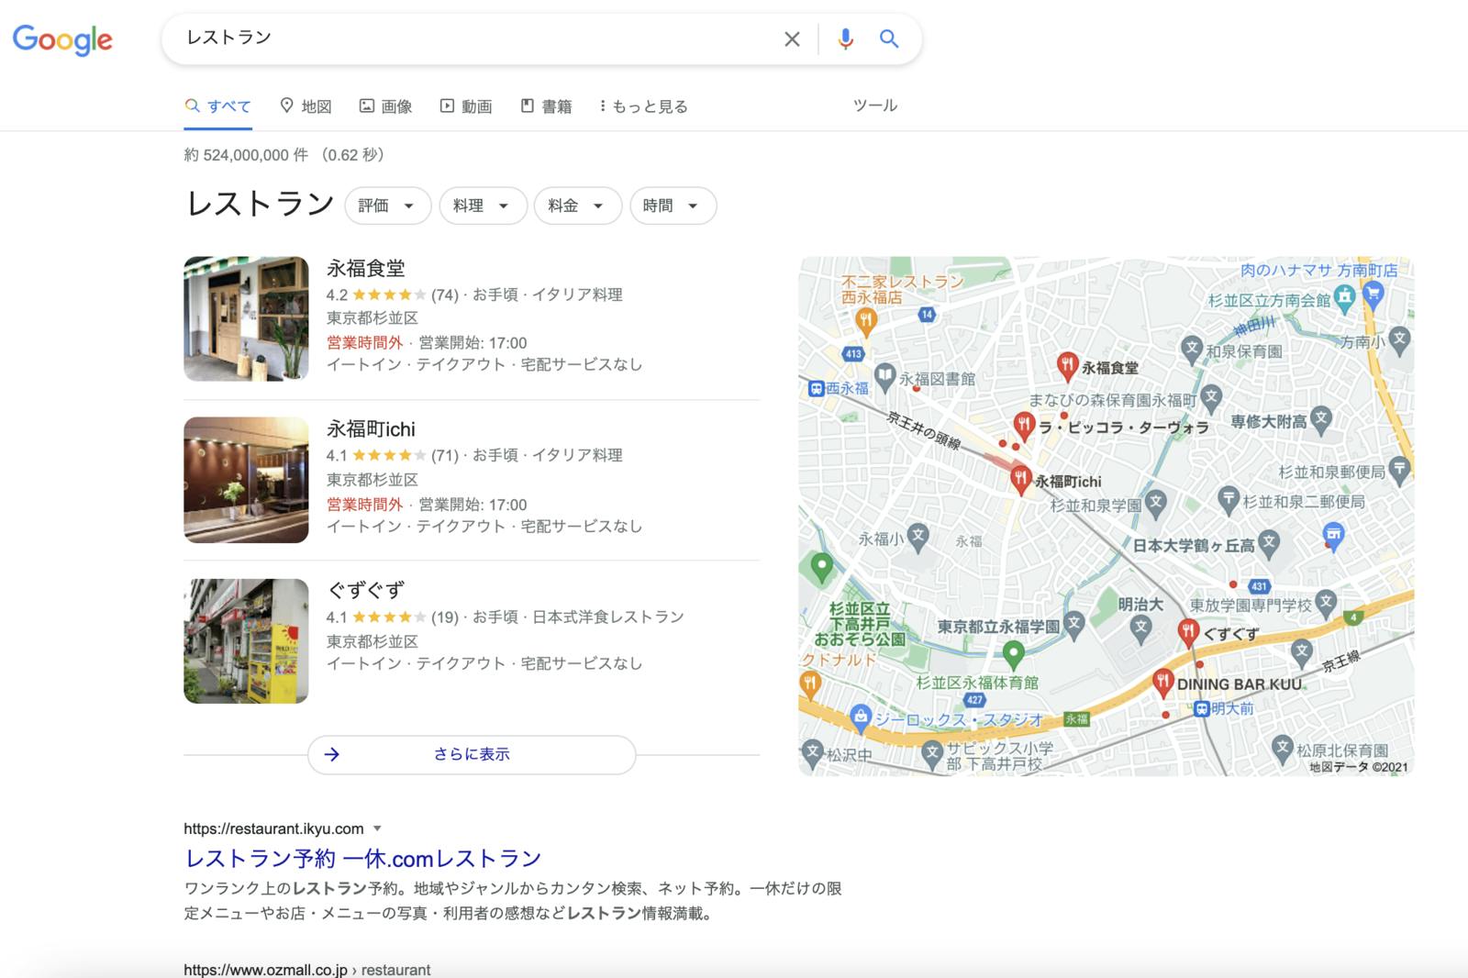Click the ぐずぐず street photo
This screenshot has width=1468, height=978.
point(246,640)
